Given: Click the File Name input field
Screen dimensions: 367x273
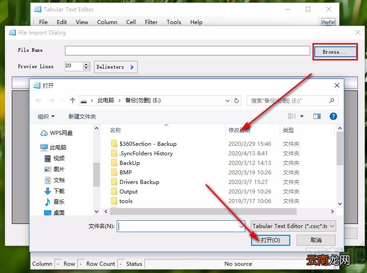Looking at the screenshot, I should [x=188, y=50].
